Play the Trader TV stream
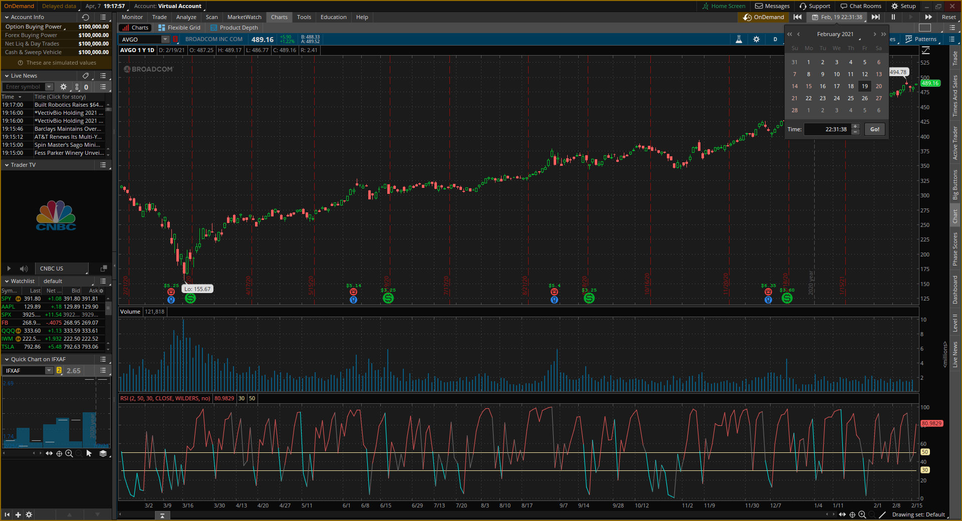 tap(9, 269)
